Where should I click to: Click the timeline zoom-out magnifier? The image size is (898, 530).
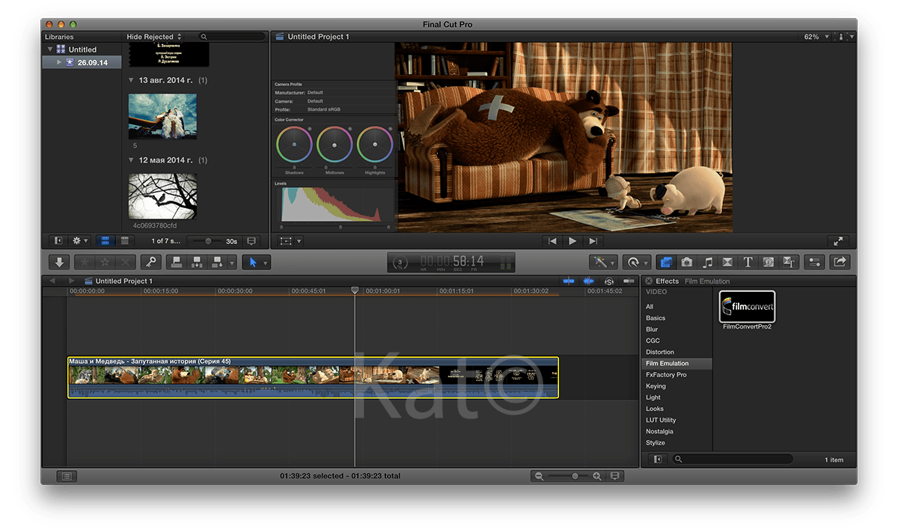tap(539, 476)
